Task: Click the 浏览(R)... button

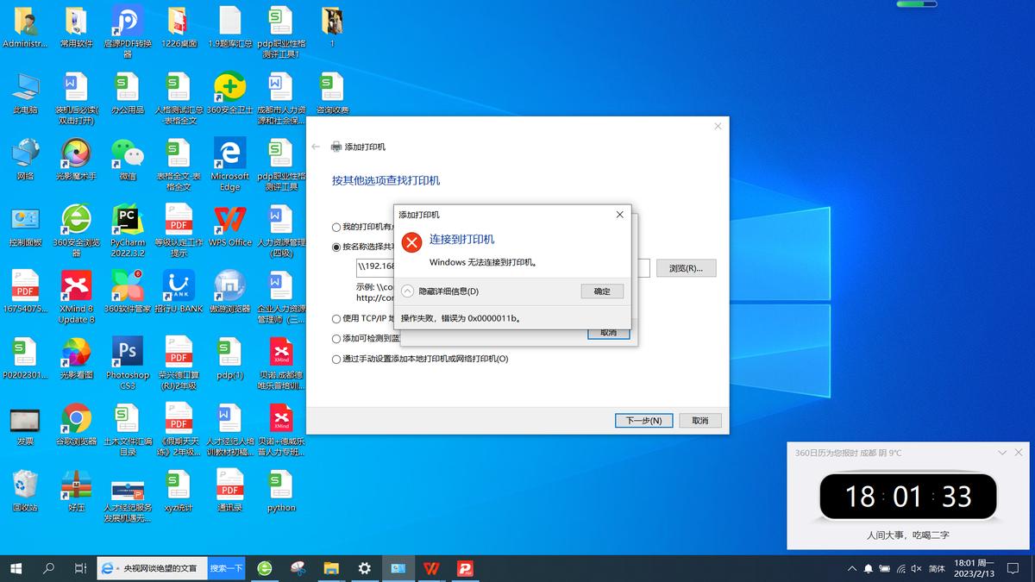Action: pos(686,268)
